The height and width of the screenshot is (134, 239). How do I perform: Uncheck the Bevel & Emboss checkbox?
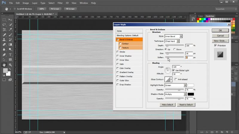click(117, 40)
